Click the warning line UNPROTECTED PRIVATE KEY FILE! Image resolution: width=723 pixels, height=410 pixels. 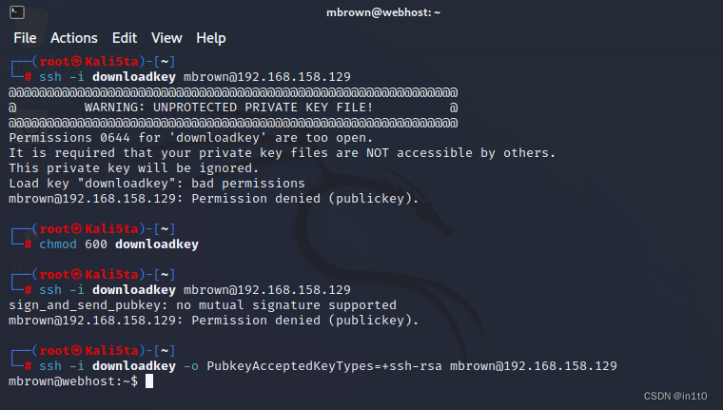pos(233,107)
